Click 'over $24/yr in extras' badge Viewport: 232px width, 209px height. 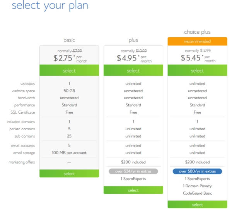tap(133, 171)
